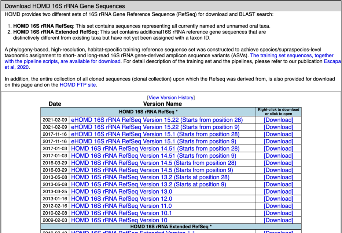Viewport: 342px width, 233px height.
Task: Click the HOMD FTP site link
Action: tap(78, 85)
